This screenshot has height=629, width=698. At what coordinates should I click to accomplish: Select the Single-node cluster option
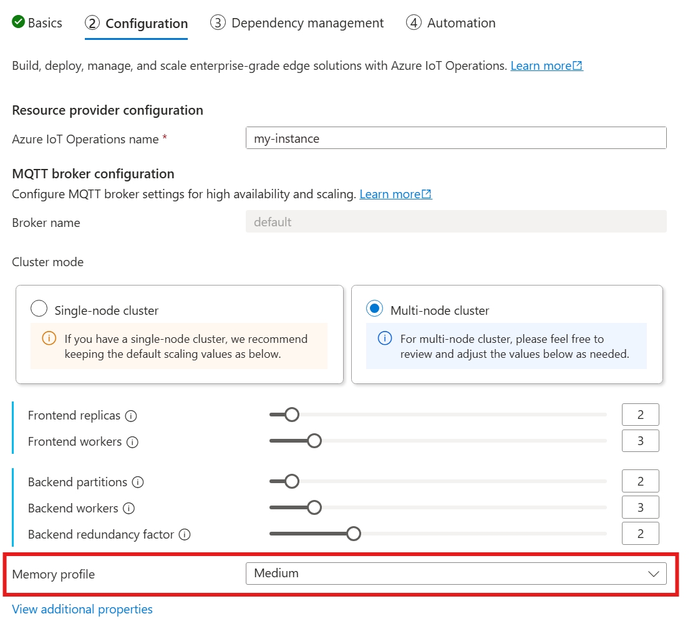[39, 308]
